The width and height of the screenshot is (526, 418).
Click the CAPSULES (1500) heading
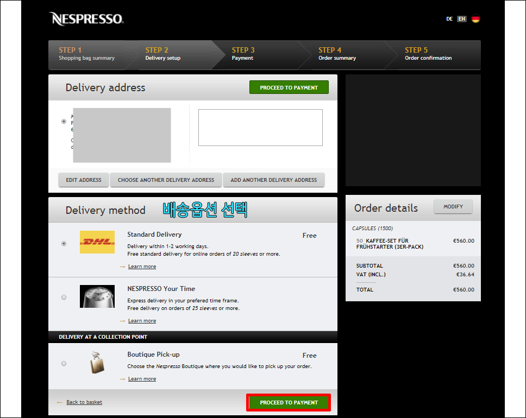(x=372, y=229)
